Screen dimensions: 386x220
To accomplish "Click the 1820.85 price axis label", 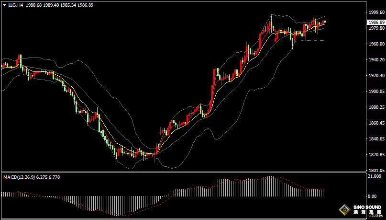I will 375,154.
